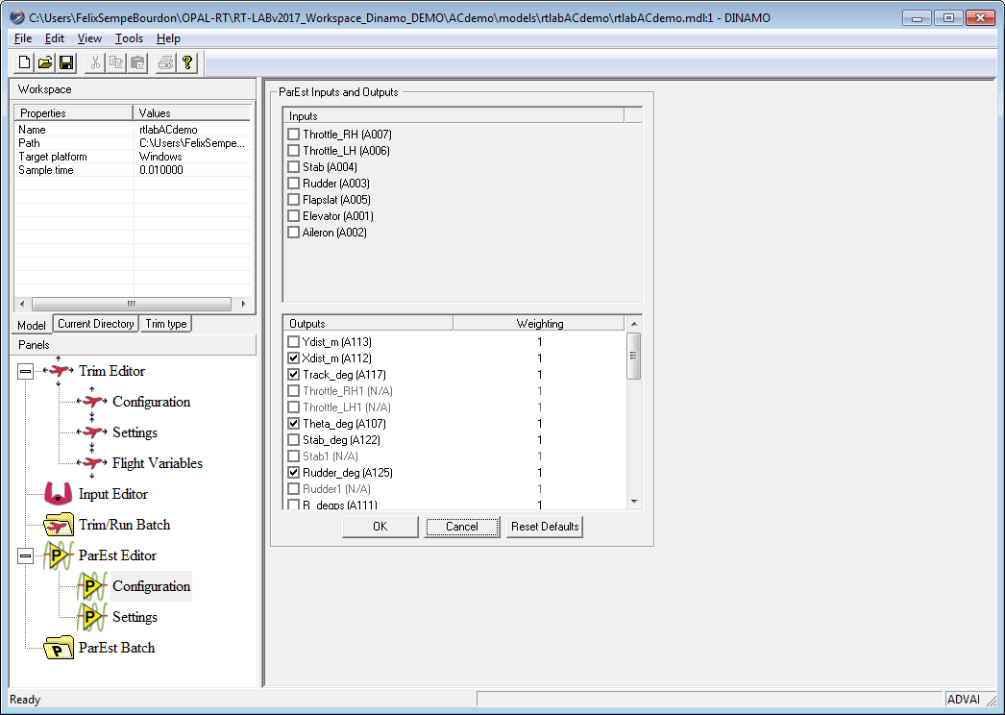Click the Flight Variables airplane icon

tap(92, 463)
